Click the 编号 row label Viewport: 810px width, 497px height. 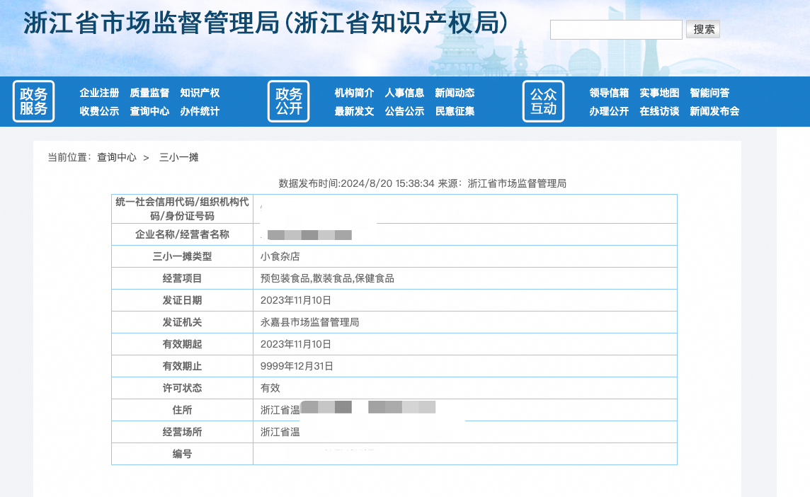[x=182, y=454]
